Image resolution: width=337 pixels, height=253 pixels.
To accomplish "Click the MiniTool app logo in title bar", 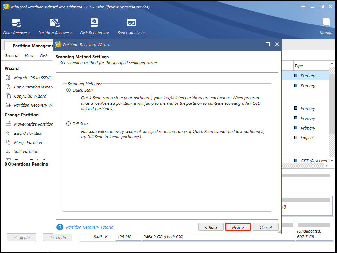I will (6, 7).
